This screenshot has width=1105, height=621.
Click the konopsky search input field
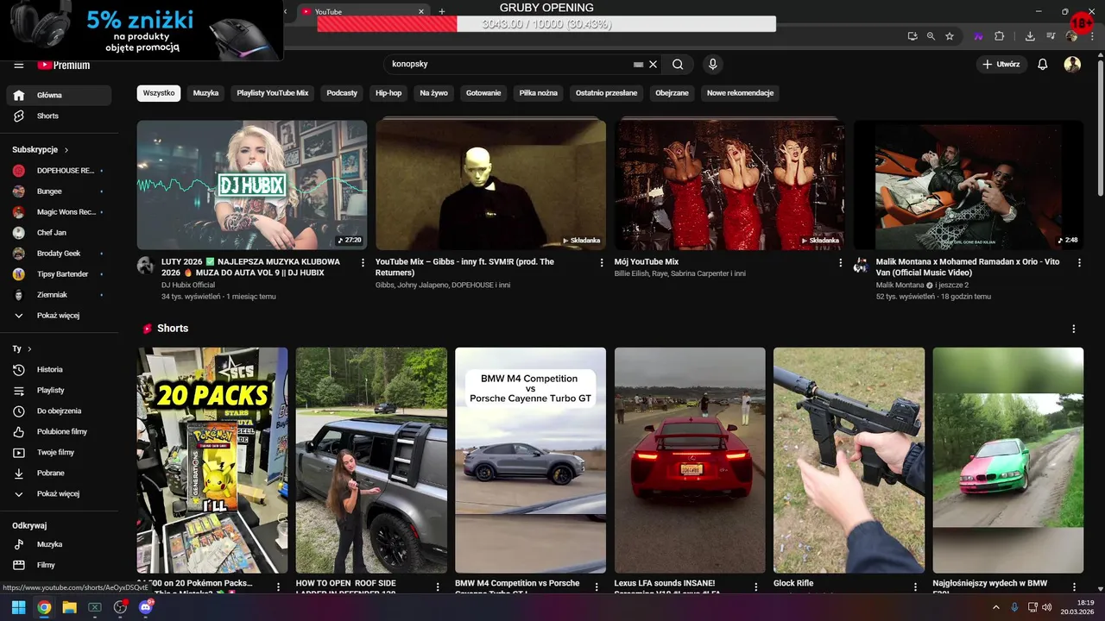[x=509, y=64]
